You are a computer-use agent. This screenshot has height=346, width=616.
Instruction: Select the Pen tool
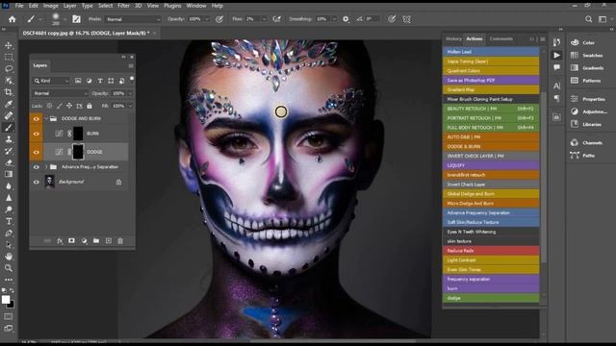(x=9, y=233)
